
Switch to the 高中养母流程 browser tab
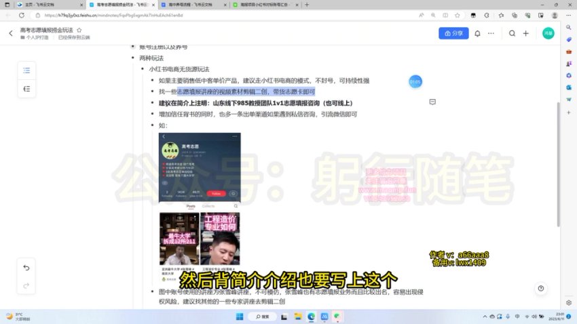pos(188,4)
